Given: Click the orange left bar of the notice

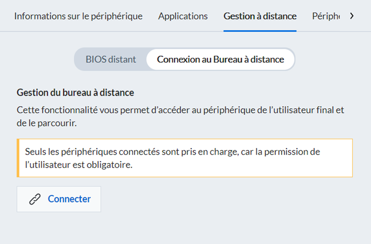Looking at the screenshot, I should click(x=18, y=158).
